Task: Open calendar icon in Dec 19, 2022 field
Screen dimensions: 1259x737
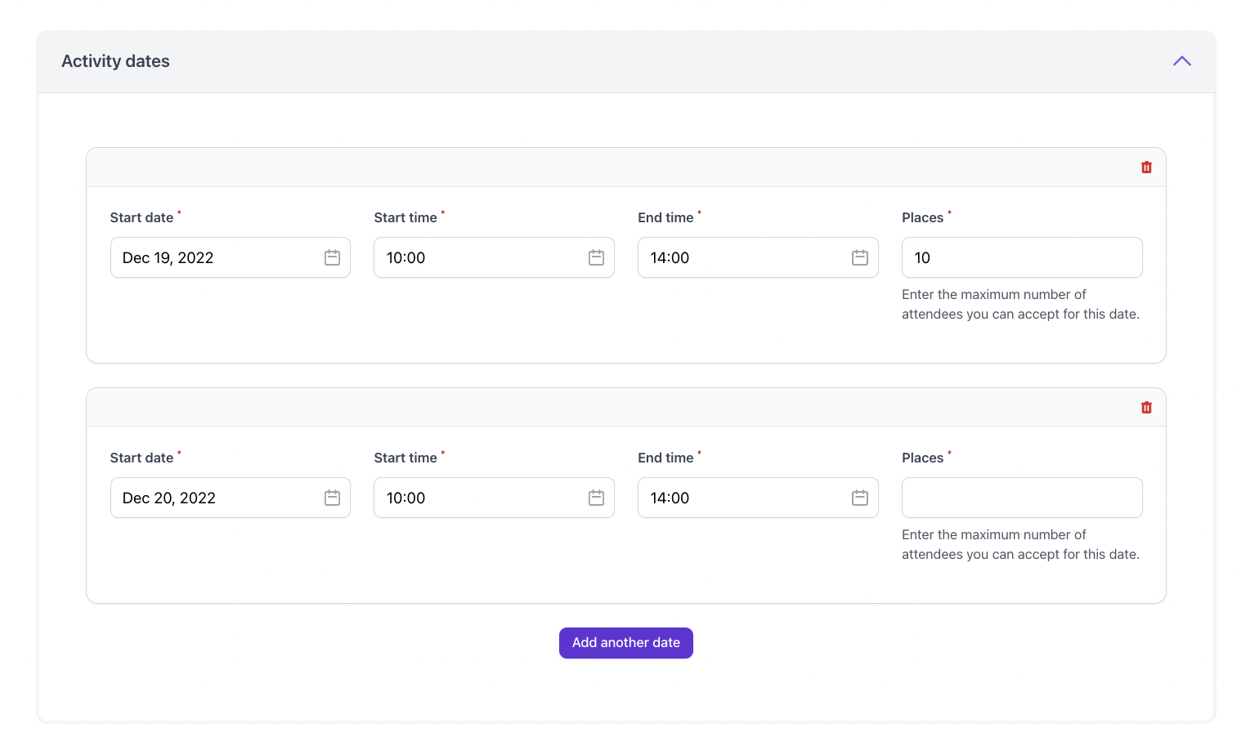Action: coord(332,257)
